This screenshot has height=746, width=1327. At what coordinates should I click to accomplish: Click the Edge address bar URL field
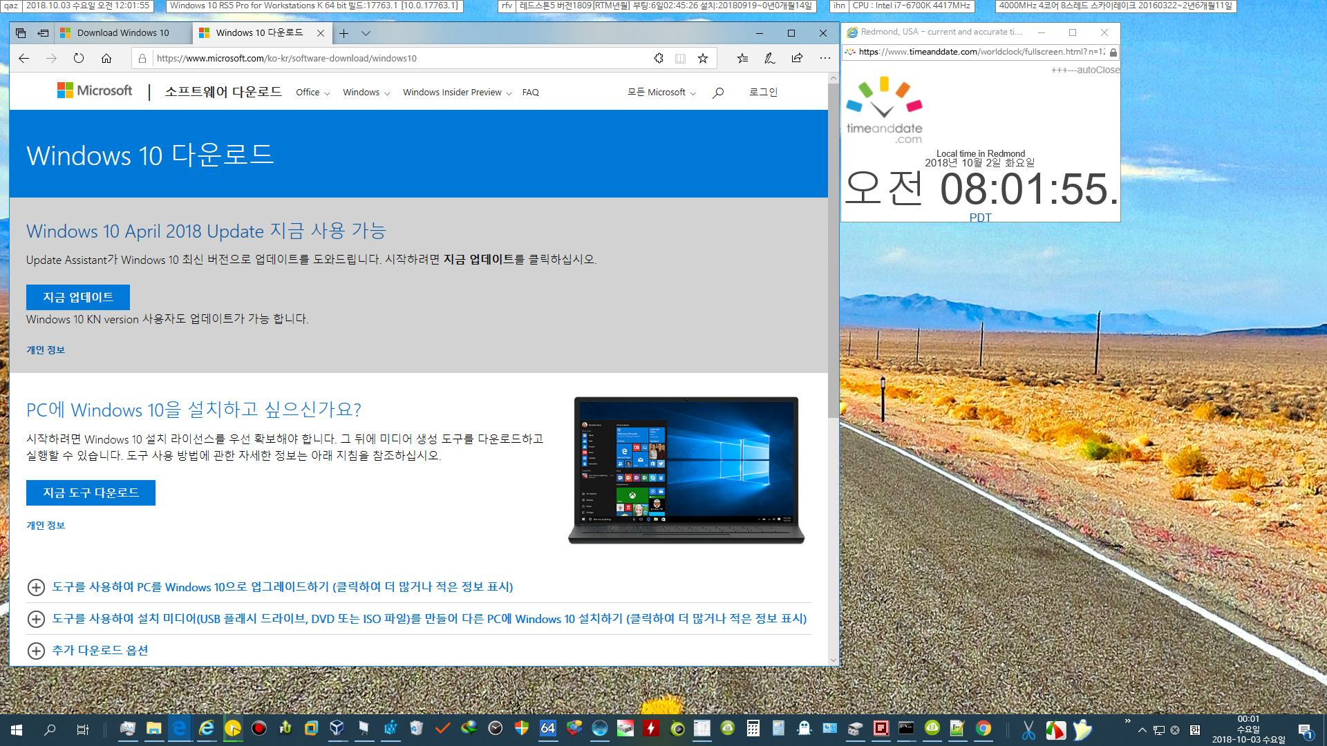(401, 59)
